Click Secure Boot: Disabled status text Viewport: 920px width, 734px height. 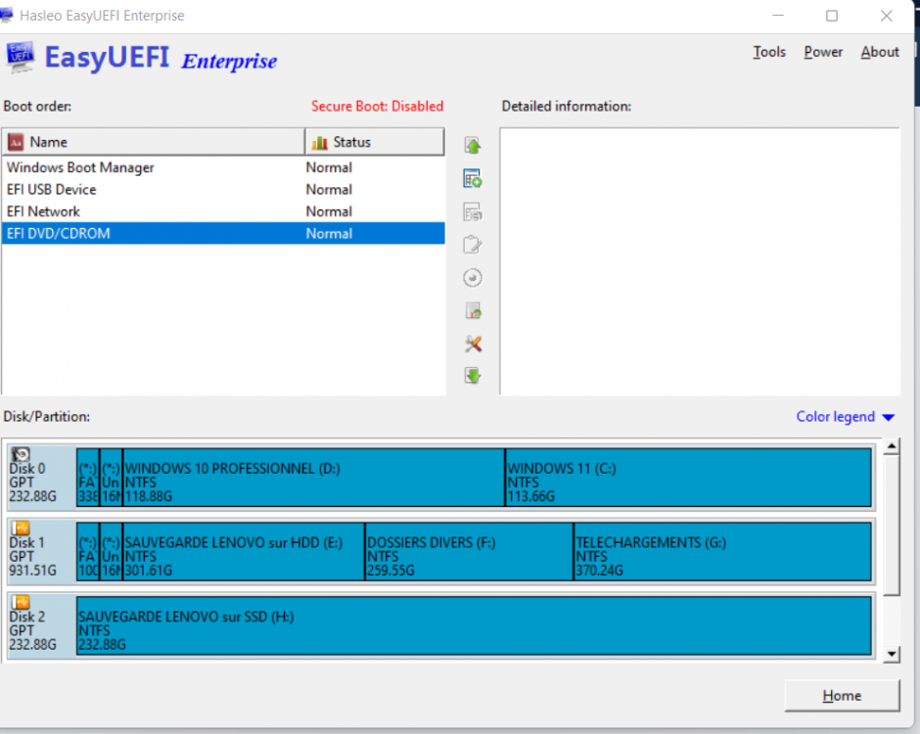coord(377,107)
